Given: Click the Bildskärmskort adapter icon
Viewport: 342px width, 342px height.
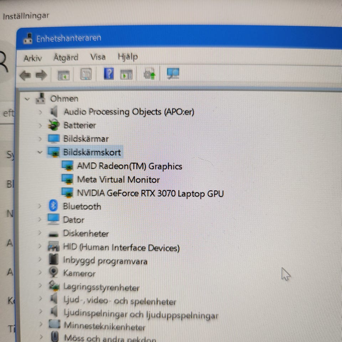Looking at the screenshot, I should tap(54, 152).
